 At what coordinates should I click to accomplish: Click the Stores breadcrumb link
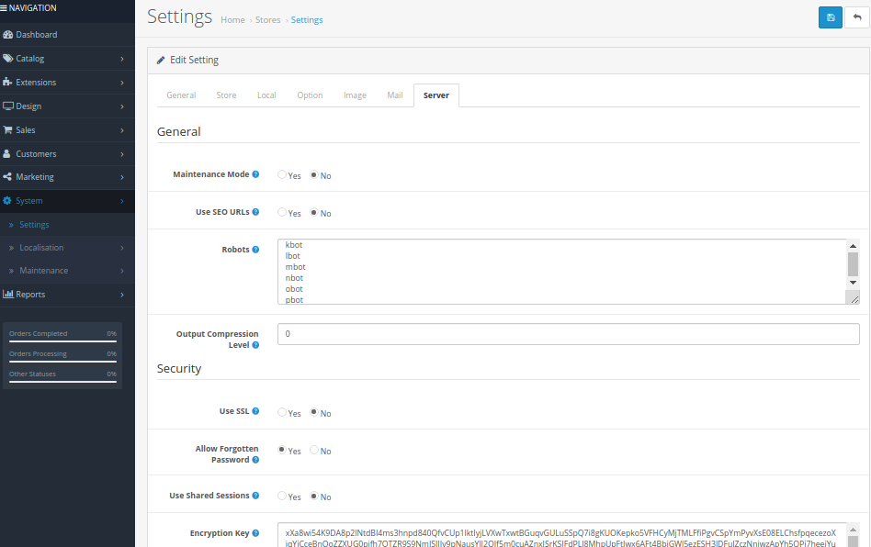coord(267,19)
